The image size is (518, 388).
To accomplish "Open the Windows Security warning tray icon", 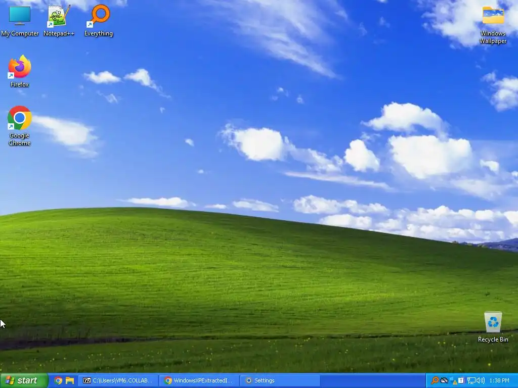I will click(453, 381).
